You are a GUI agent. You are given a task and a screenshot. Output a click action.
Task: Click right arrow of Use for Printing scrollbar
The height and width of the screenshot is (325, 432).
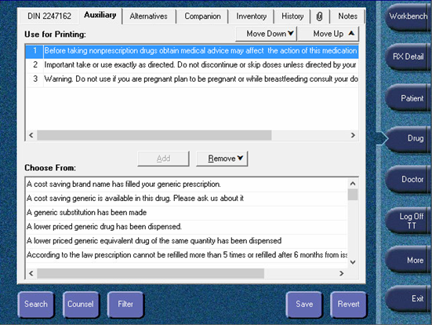pyautogui.click(x=353, y=135)
